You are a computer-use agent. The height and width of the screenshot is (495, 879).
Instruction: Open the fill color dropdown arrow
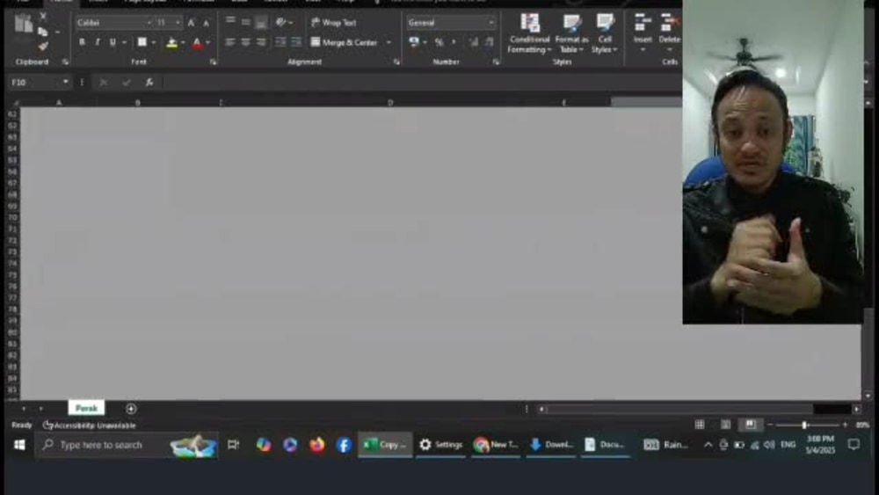tap(183, 42)
